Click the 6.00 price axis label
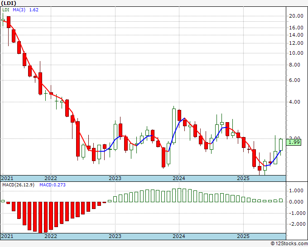The image size is (308, 247). 295,80
